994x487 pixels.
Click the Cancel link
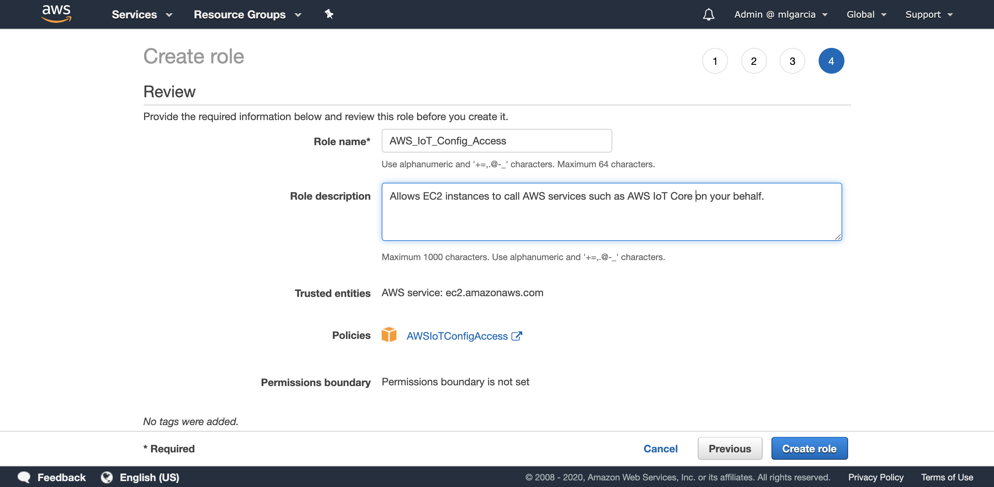(660, 448)
